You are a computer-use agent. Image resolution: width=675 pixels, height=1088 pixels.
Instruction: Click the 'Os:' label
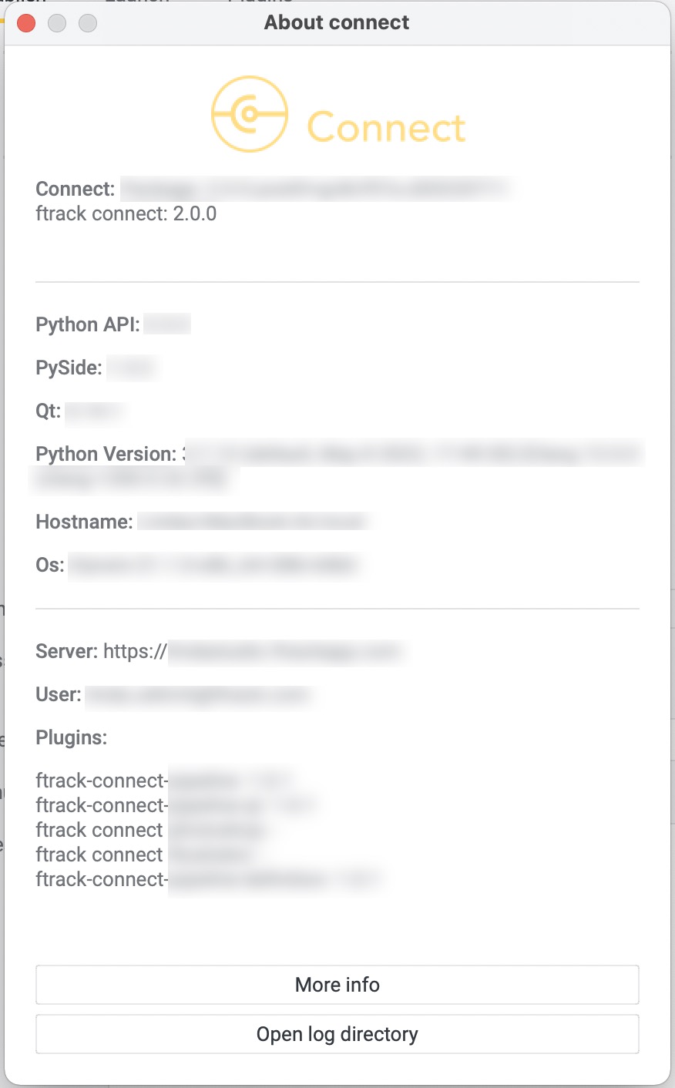[x=50, y=565]
